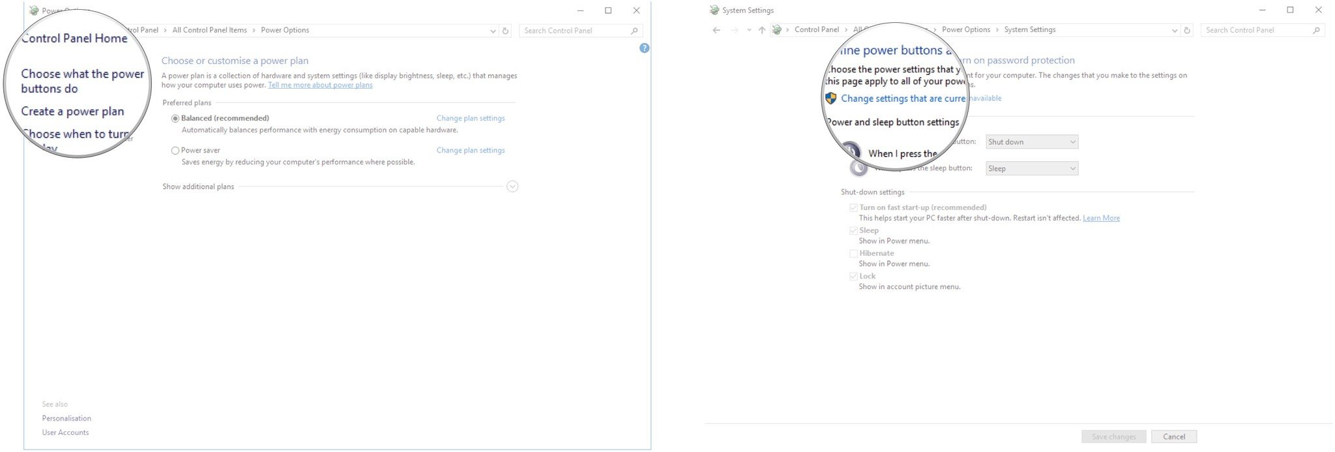
Task: Refresh the Power Options address bar
Action: pyautogui.click(x=505, y=31)
